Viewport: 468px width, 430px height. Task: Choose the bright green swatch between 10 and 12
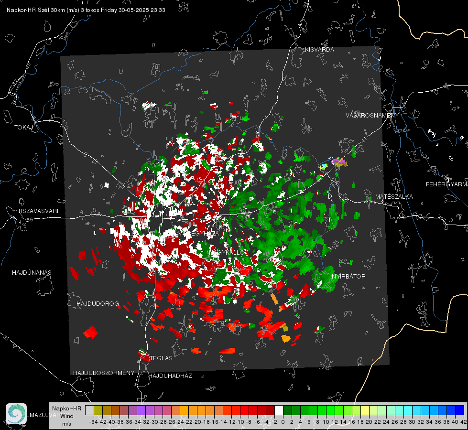point(330,410)
